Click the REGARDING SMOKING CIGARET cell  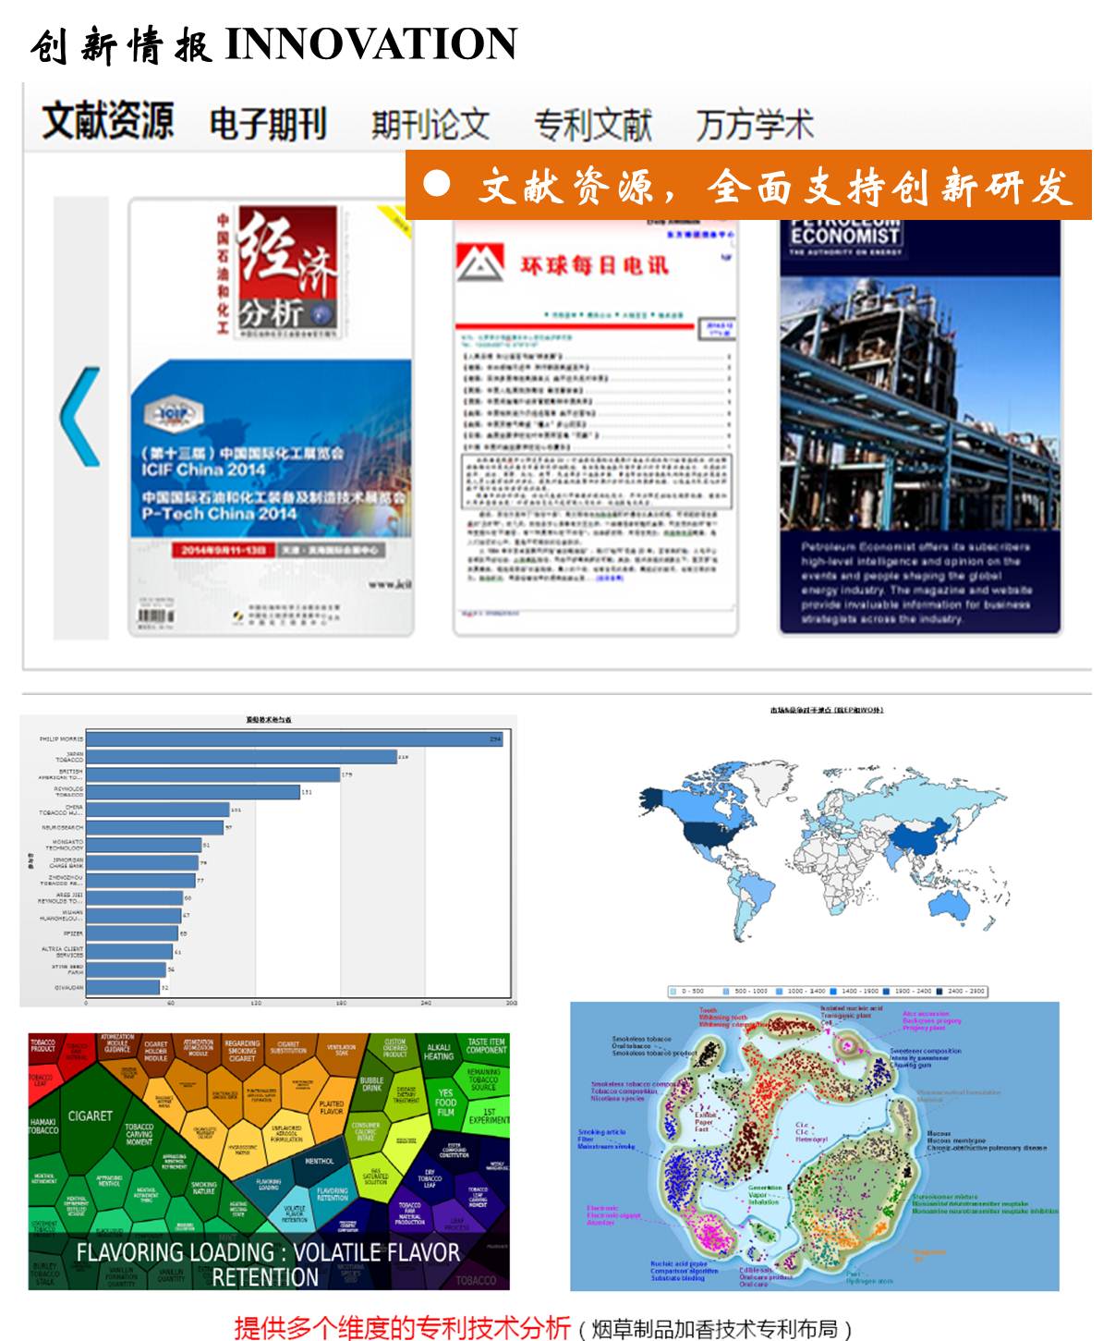(x=242, y=1051)
